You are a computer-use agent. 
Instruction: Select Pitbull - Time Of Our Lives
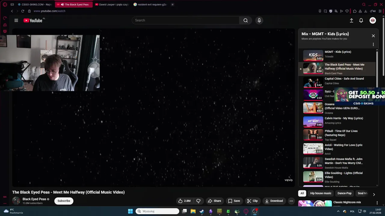point(337,135)
